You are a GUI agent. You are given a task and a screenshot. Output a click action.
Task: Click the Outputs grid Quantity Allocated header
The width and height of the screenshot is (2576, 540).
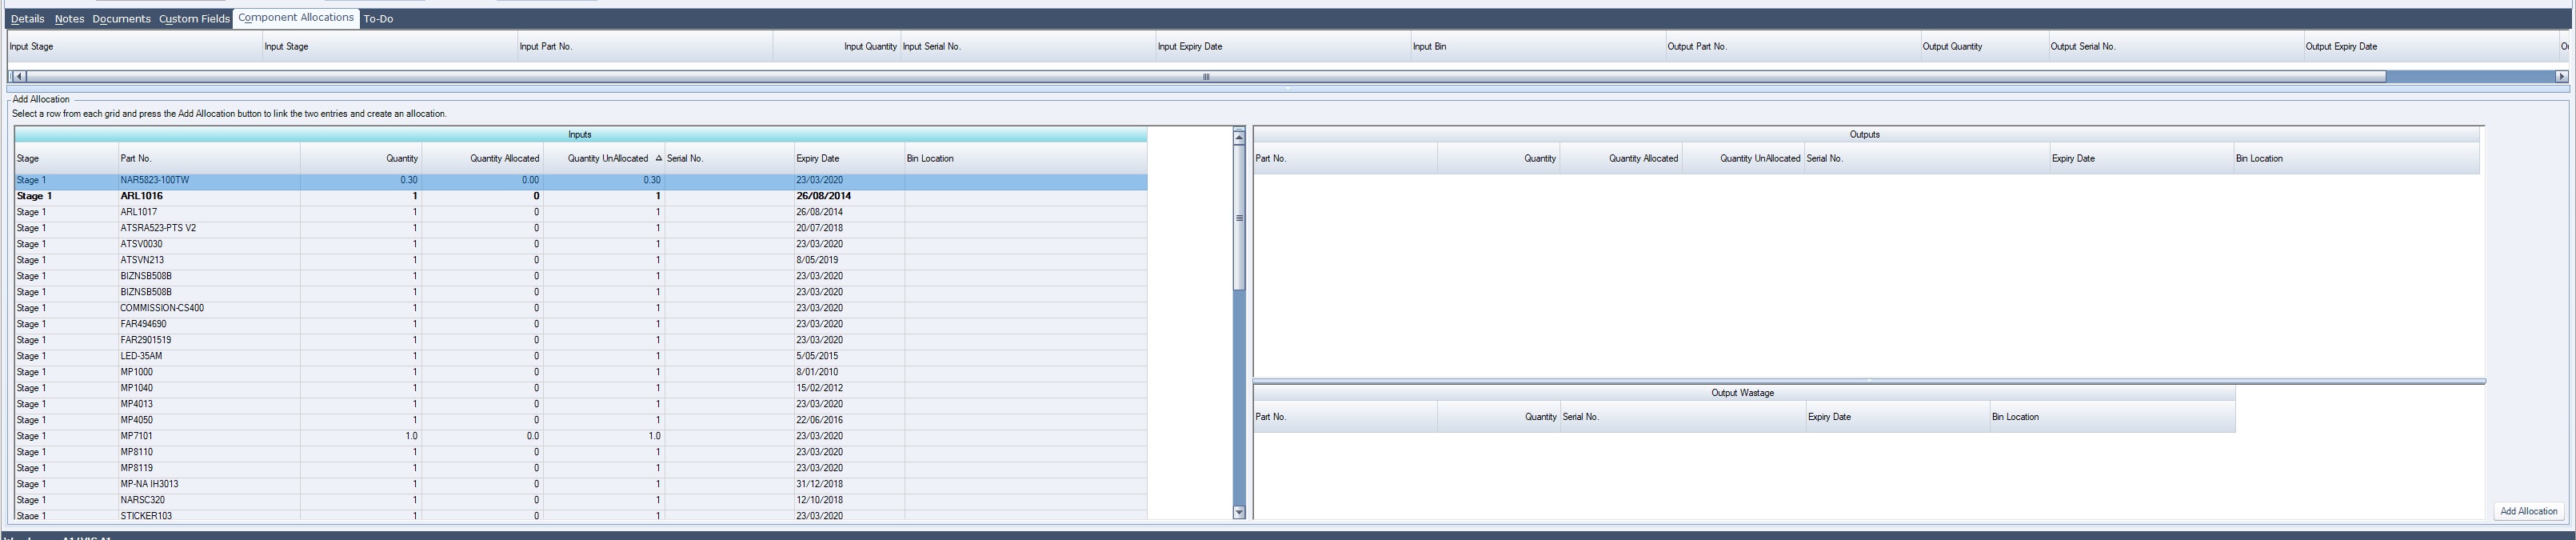[x=1620, y=159]
